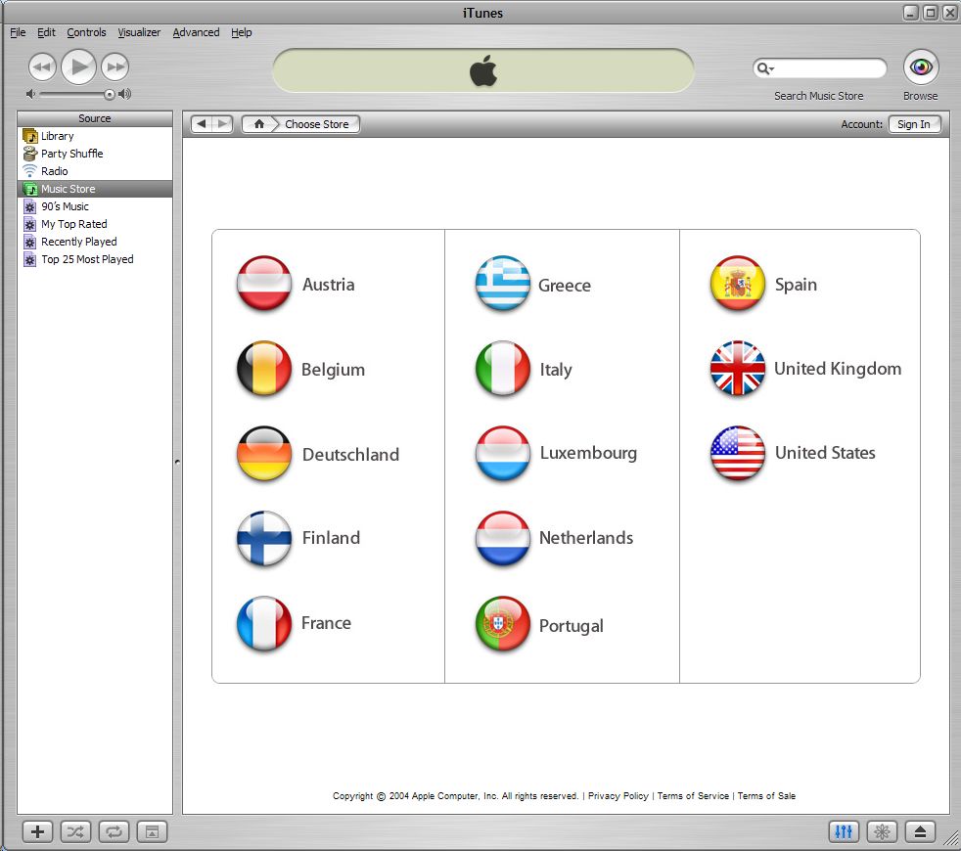The height and width of the screenshot is (851, 961).
Task: Select Library in Source list
Action: tap(95, 136)
